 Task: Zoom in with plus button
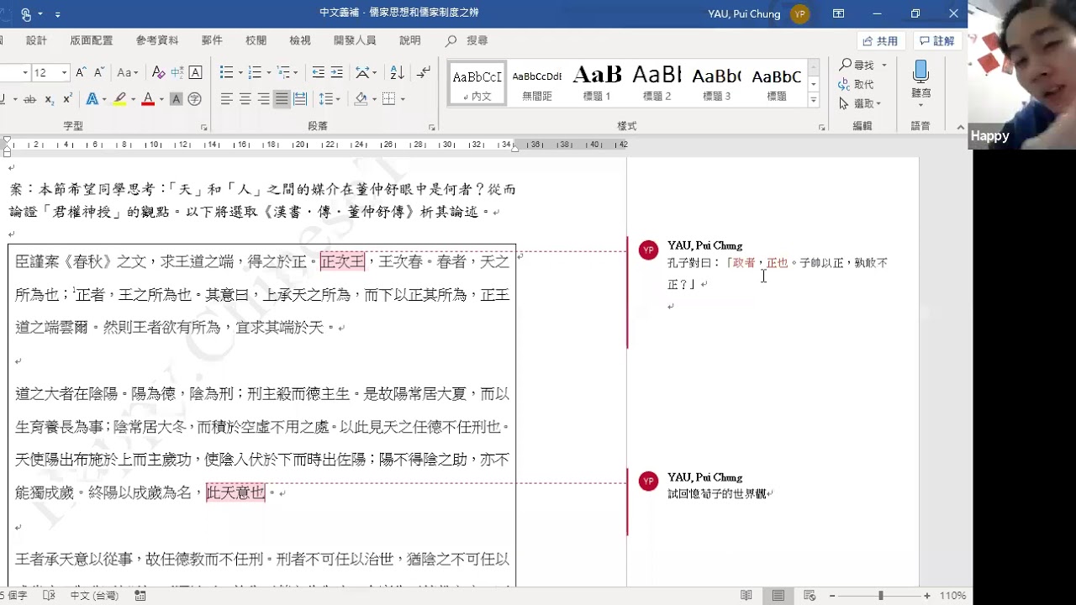(927, 596)
